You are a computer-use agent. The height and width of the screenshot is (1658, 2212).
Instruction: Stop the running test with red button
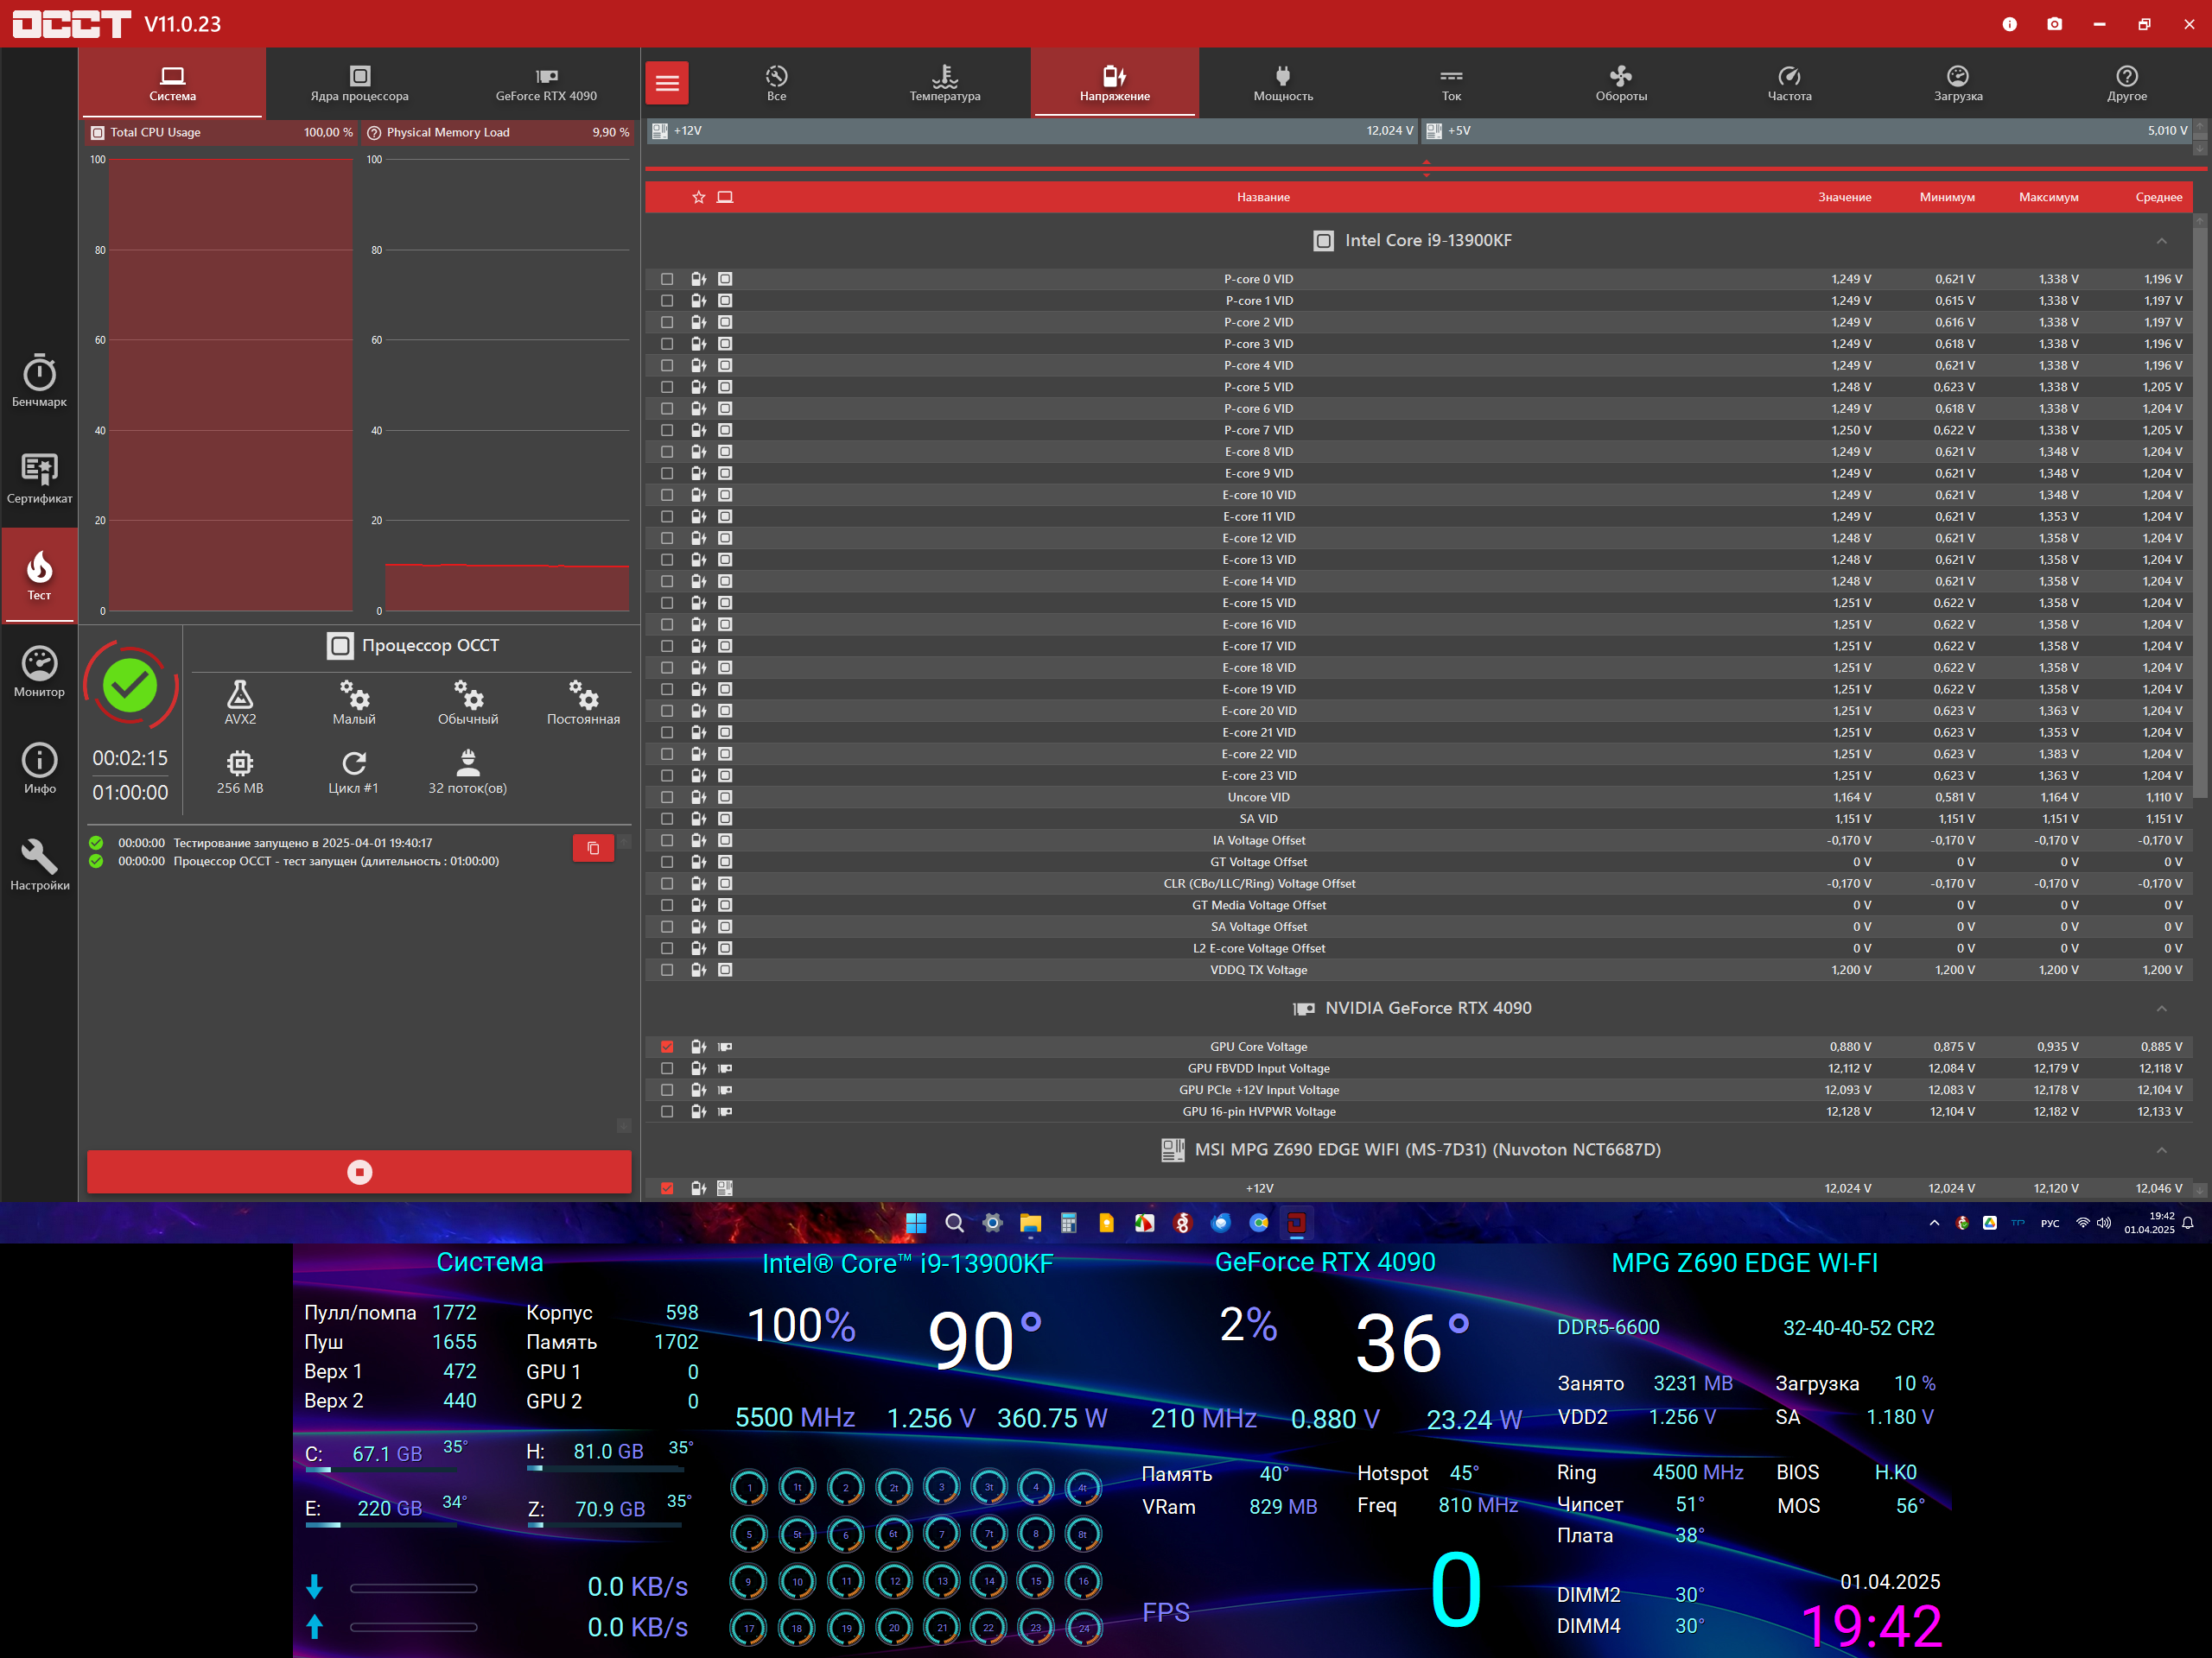(x=359, y=1171)
